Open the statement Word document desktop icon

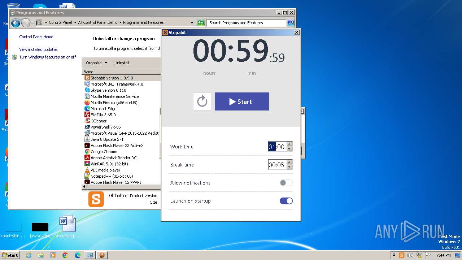point(67,227)
